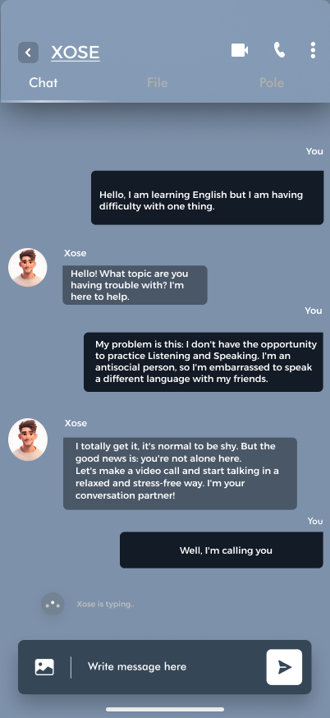Viewport: 330px width, 718px height.
Task: Tap the phone call icon
Action: tap(279, 50)
